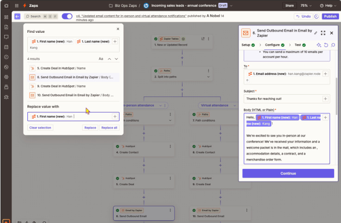Open the versions stack icon in sidebar
The image size is (341, 223).
[x=6, y=87]
